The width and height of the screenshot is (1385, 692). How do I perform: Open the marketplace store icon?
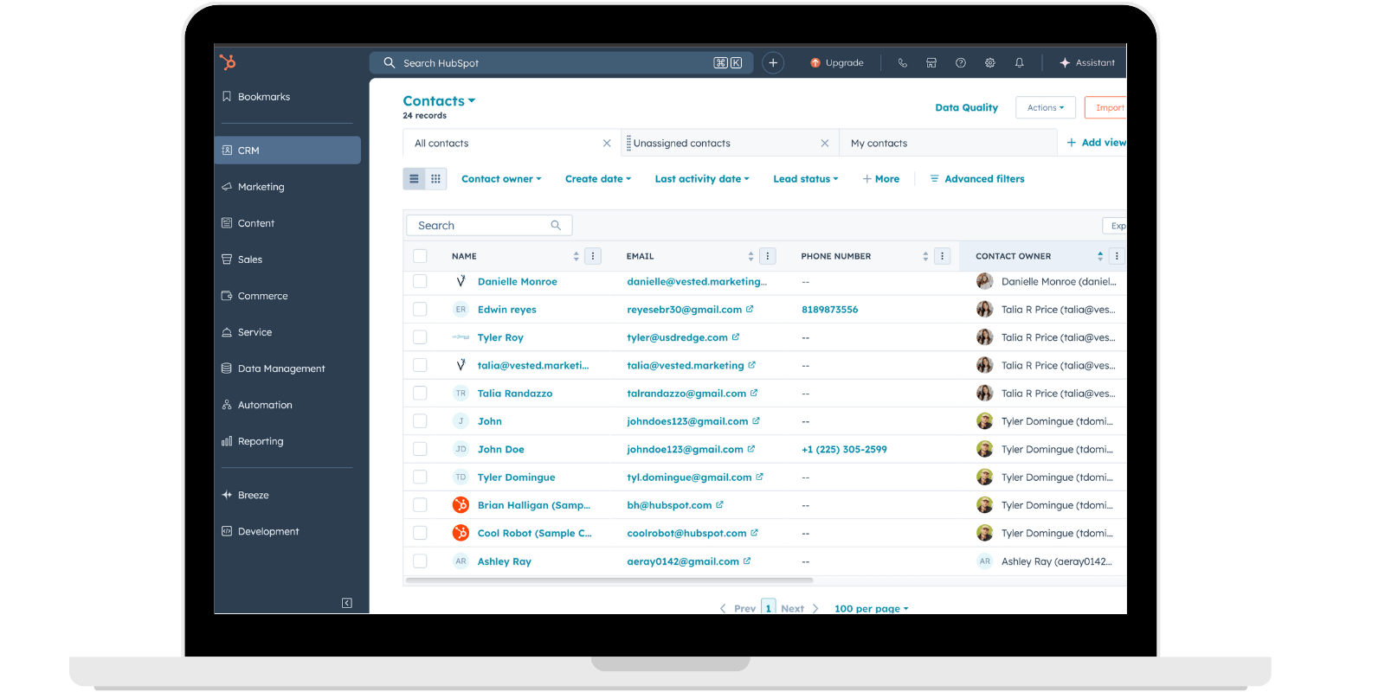tap(931, 63)
